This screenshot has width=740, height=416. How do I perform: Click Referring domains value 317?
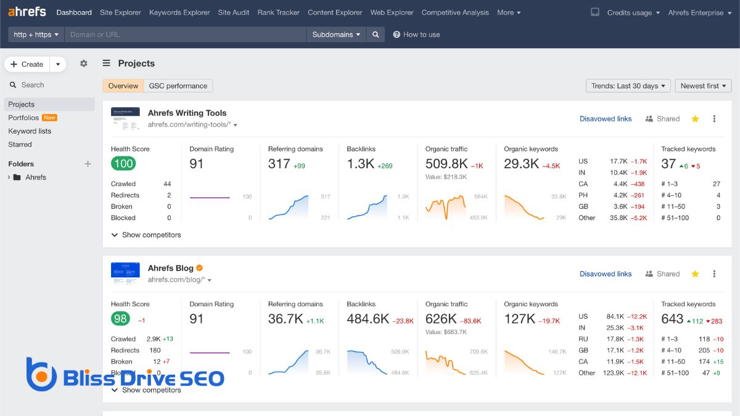pos(279,163)
